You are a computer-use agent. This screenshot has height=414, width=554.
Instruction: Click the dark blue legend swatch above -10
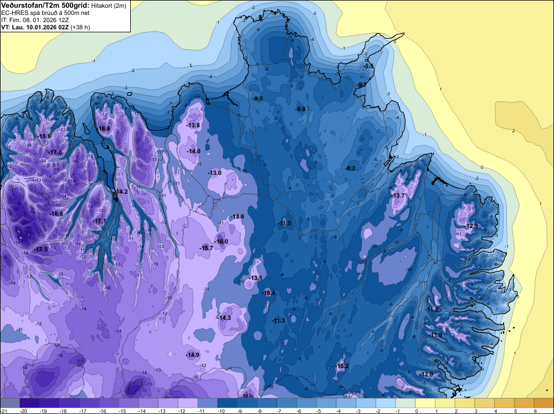click(x=228, y=403)
